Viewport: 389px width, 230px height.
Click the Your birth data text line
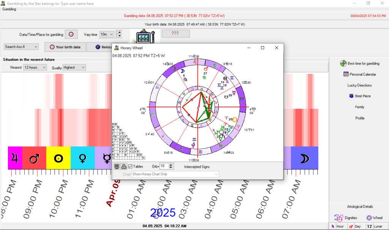(x=195, y=24)
